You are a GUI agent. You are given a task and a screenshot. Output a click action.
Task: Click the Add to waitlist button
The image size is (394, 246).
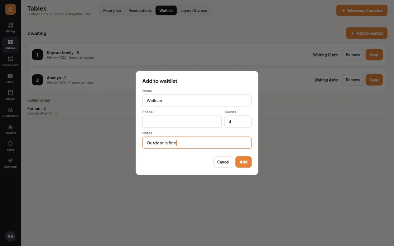coord(367,33)
